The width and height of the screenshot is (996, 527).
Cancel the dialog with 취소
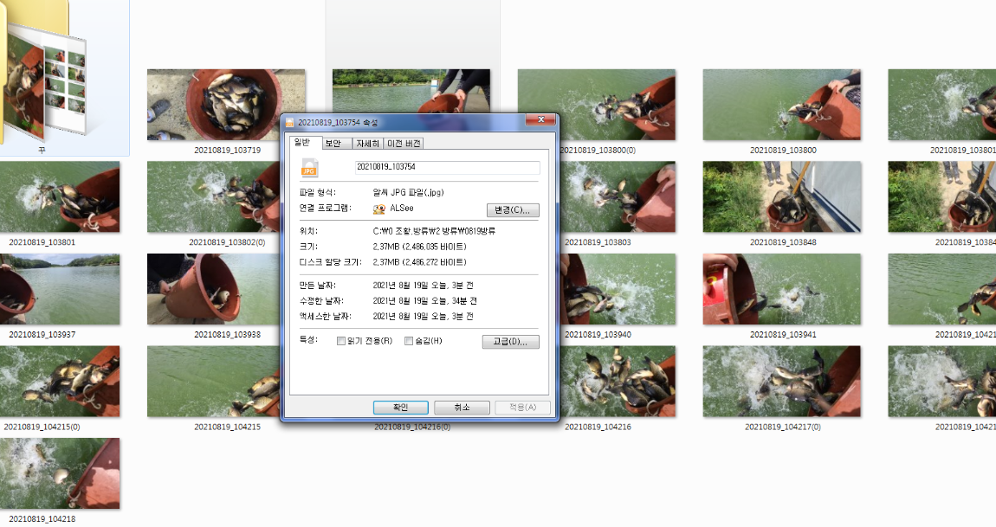tap(462, 407)
